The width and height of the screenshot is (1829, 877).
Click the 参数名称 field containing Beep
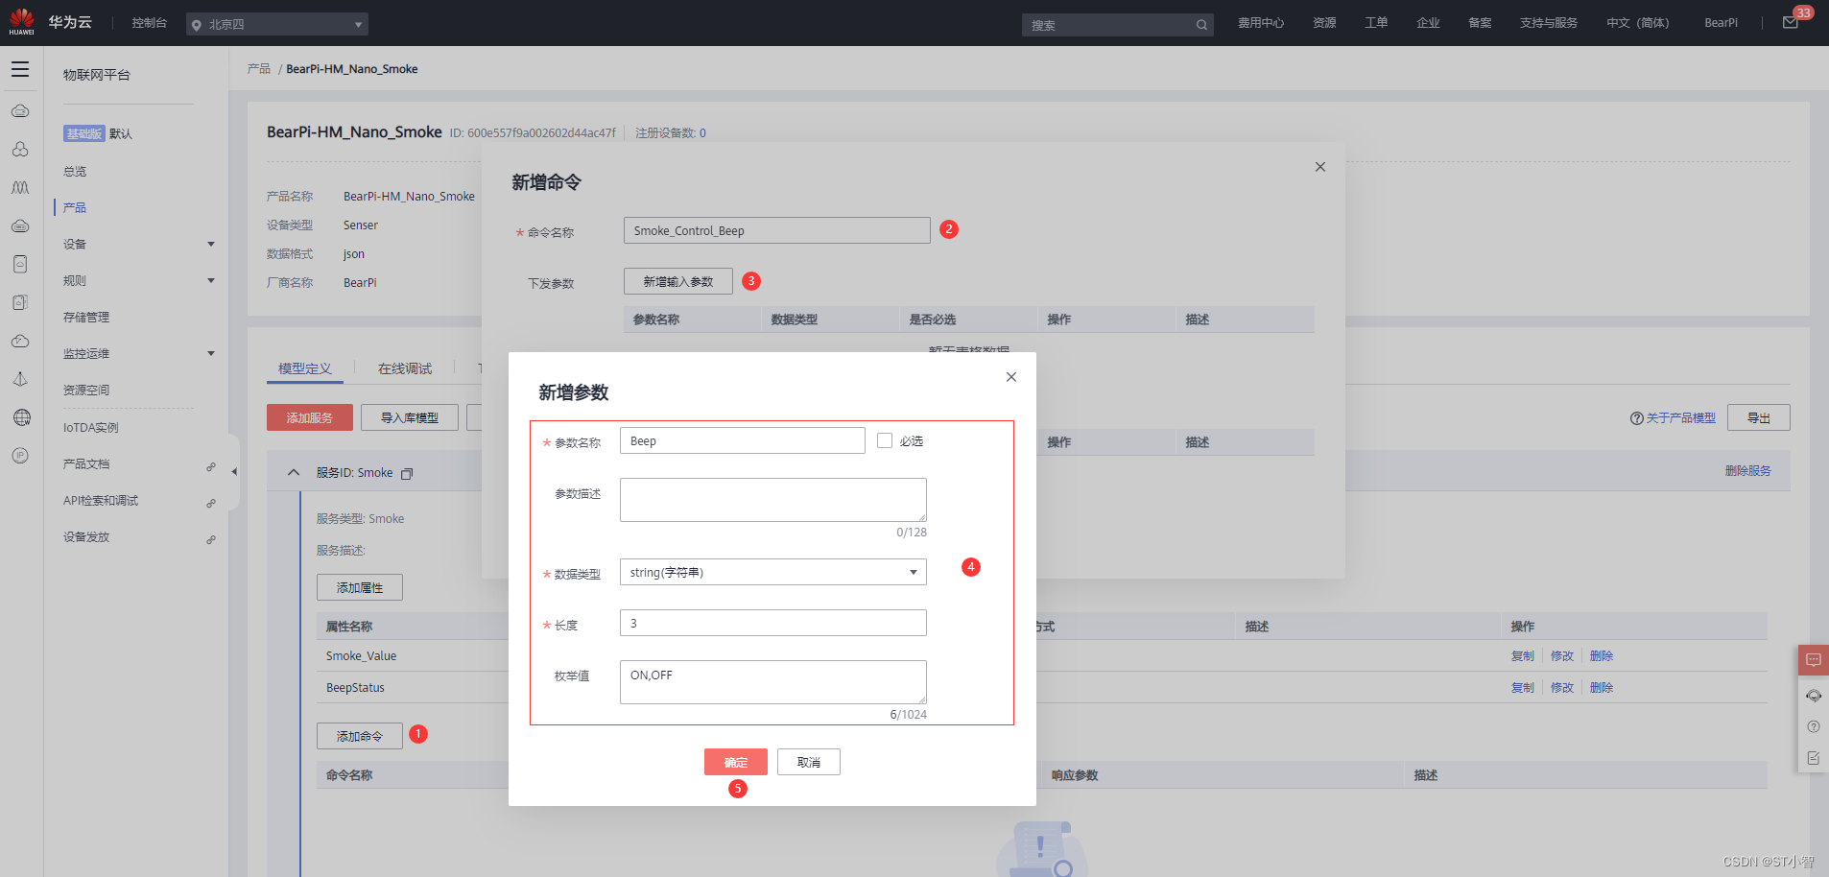pyautogui.click(x=743, y=440)
